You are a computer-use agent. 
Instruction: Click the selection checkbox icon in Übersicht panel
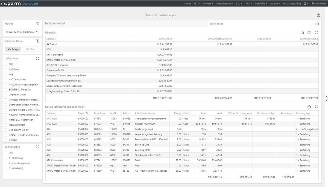(309, 32)
